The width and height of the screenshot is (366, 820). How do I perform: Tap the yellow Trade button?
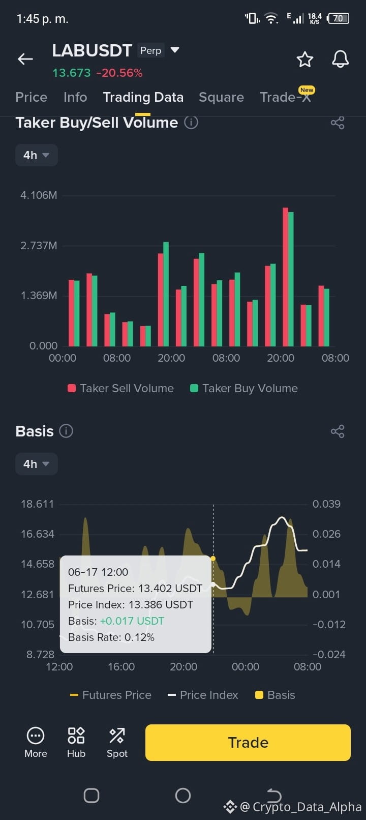[x=248, y=743]
